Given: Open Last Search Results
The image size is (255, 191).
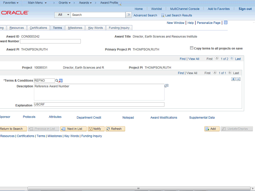Looking at the screenshot, I should (x=178, y=16).
